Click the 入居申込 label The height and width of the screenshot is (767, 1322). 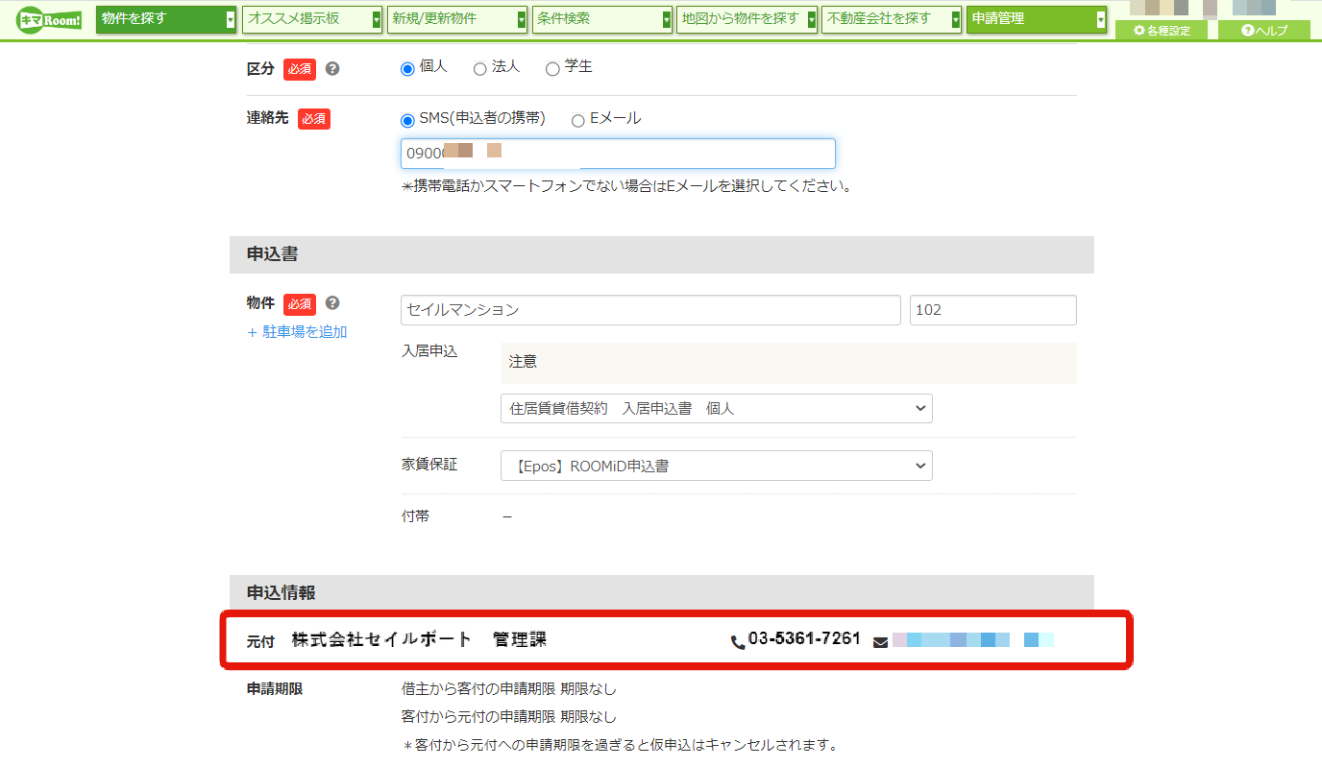pos(429,351)
